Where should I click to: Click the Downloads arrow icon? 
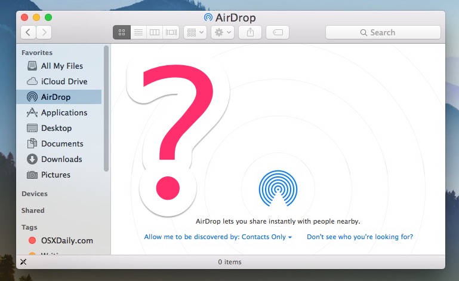click(32, 159)
